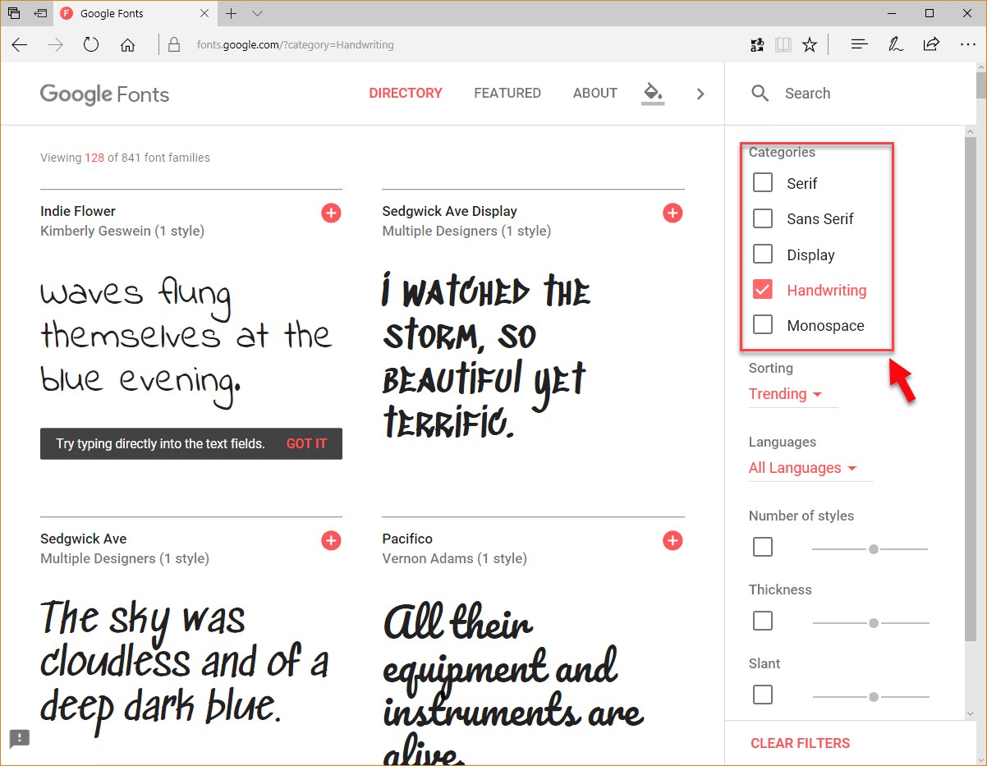Add Indie Flower font to selection
The image size is (987, 766).
click(331, 213)
